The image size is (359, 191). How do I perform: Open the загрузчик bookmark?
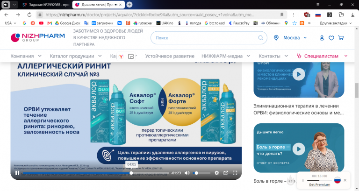[x=102, y=23]
